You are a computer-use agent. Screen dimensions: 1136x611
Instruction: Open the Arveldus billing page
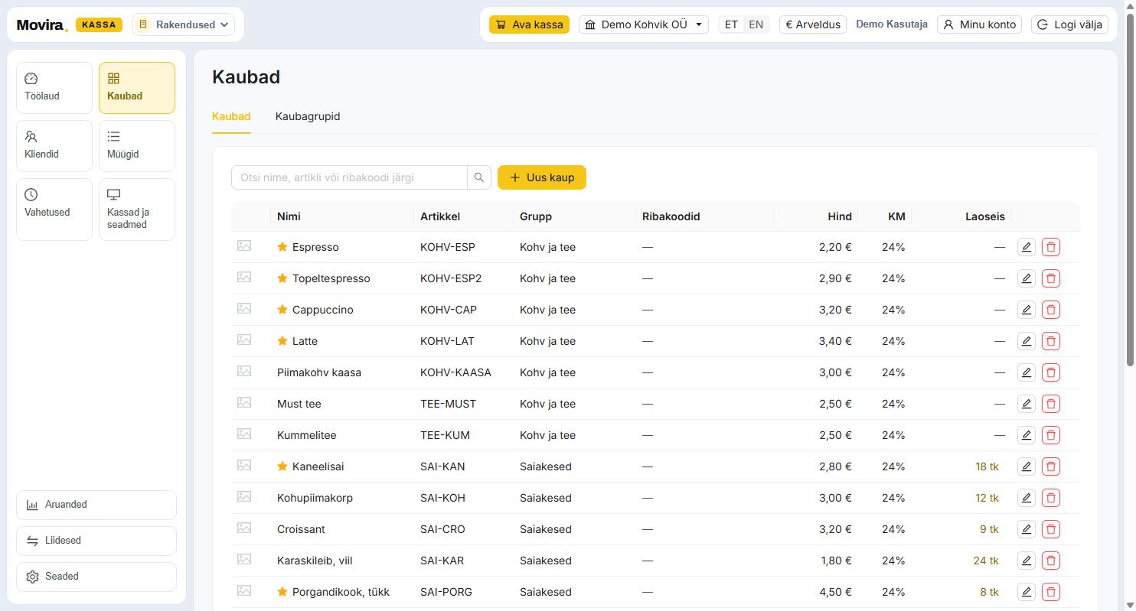tap(813, 24)
